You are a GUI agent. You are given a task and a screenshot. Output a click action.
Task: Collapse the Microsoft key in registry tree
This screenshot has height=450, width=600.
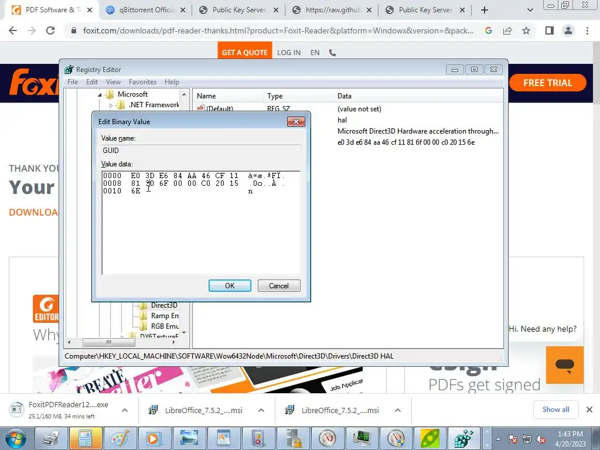pyautogui.click(x=100, y=94)
